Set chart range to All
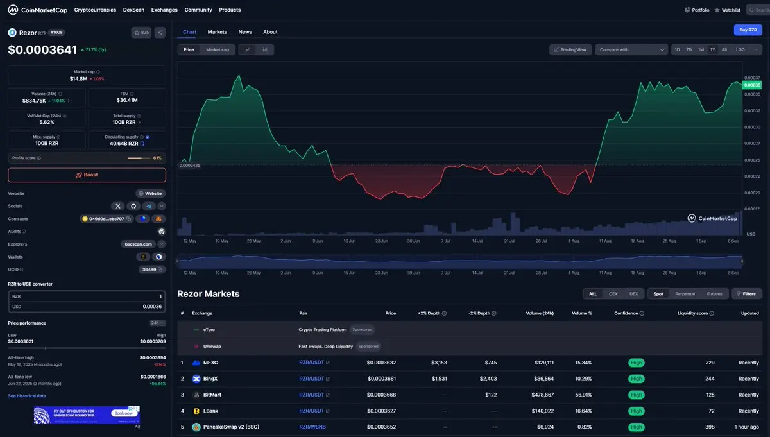This screenshot has height=437, width=770. 724,49
